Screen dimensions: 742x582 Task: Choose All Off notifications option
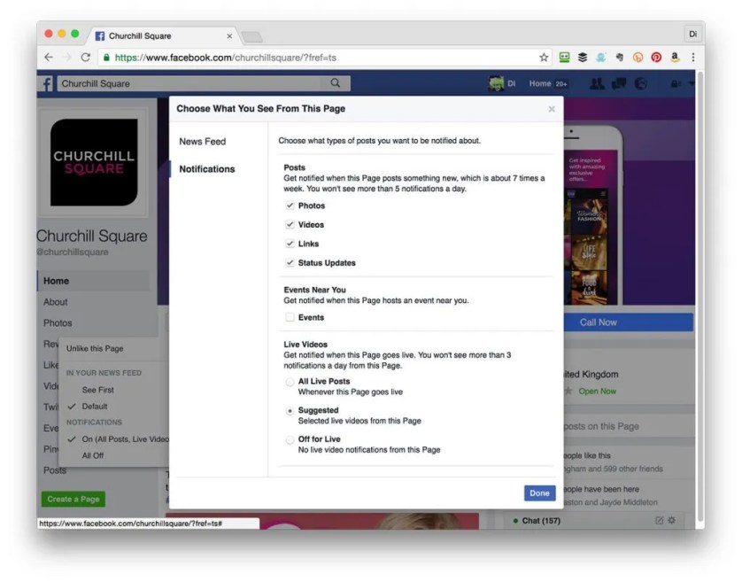pos(93,455)
